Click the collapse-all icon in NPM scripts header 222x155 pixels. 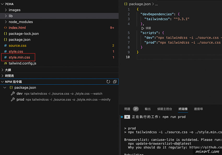[x=115, y=82]
